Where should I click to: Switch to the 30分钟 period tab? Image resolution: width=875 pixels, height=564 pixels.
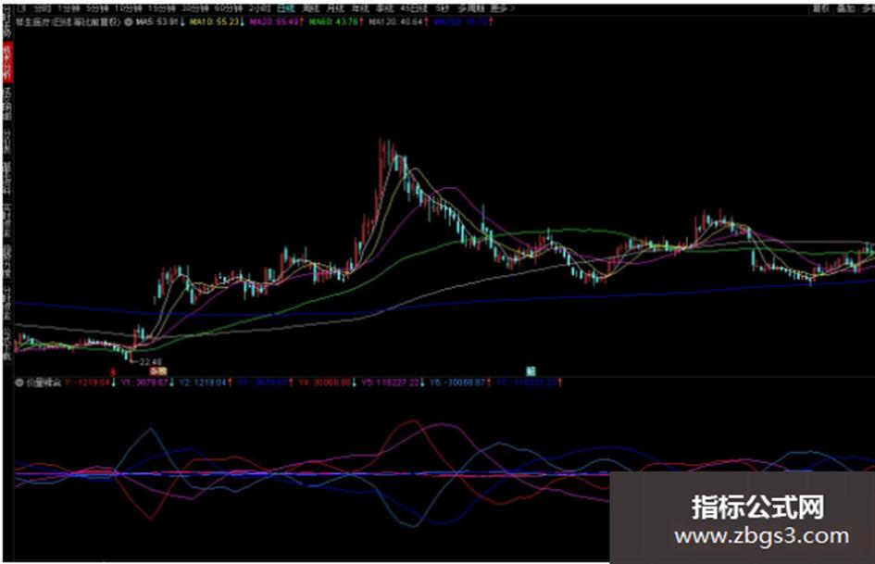[x=195, y=9]
